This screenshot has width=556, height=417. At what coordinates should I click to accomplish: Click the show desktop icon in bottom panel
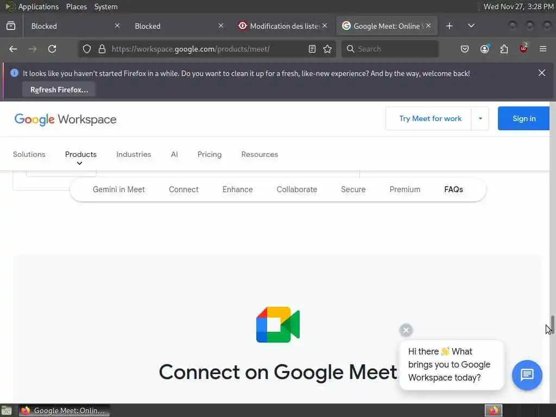click(7, 410)
